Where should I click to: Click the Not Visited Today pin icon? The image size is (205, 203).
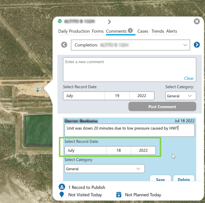click(61, 194)
